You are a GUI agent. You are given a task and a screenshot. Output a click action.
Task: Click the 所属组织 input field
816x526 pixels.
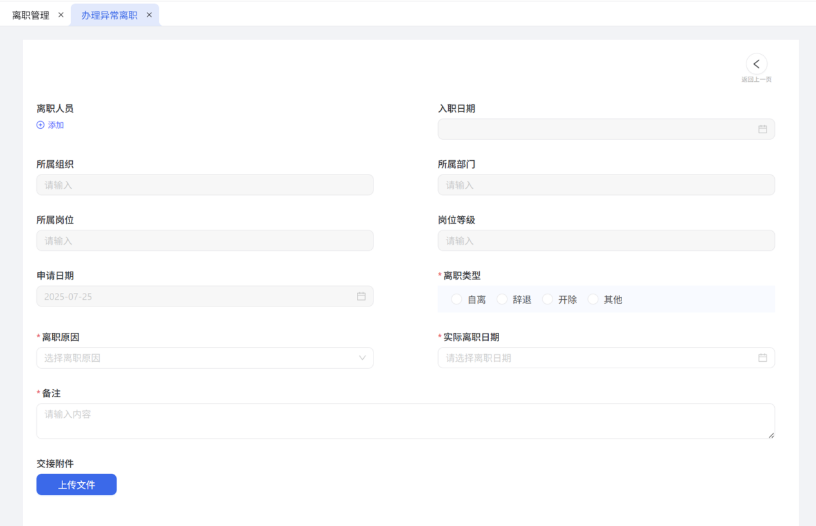click(205, 185)
